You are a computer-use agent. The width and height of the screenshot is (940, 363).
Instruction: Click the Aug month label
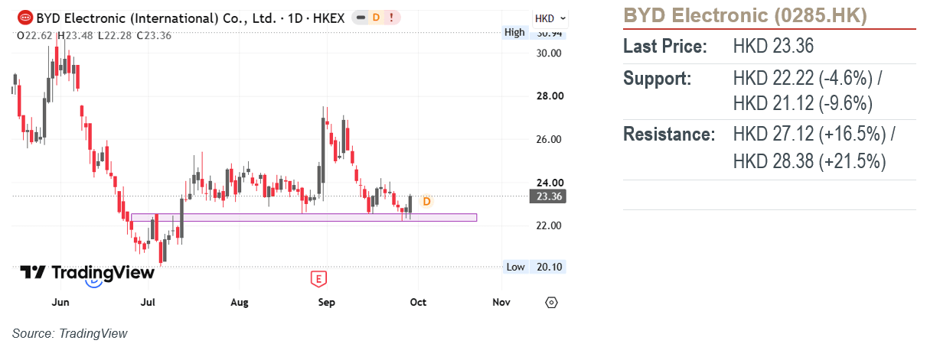pos(240,302)
